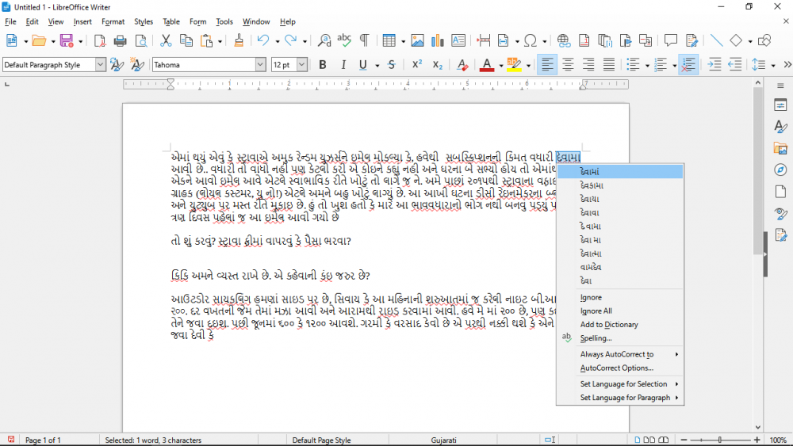Click the Cut scissors icon

click(x=166, y=40)
